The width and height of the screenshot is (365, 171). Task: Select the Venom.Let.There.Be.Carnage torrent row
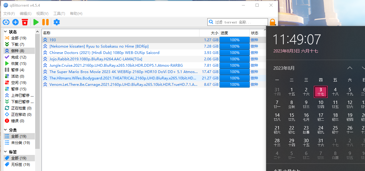(x=154, y=85)
